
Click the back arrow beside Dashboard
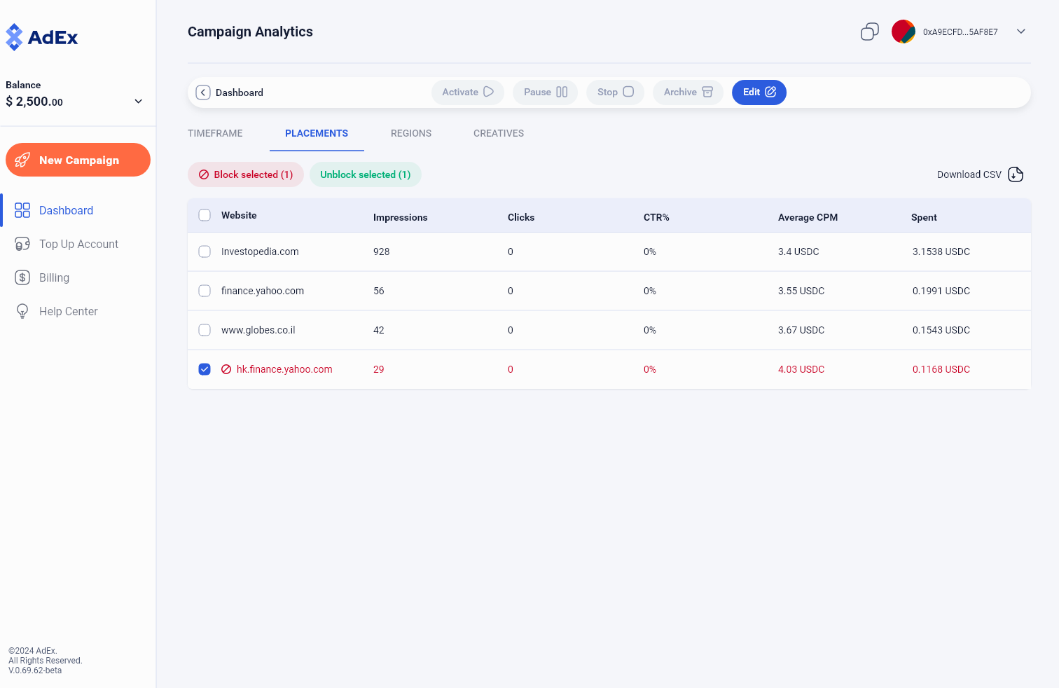pyautogui.click(x=203, y=92)
